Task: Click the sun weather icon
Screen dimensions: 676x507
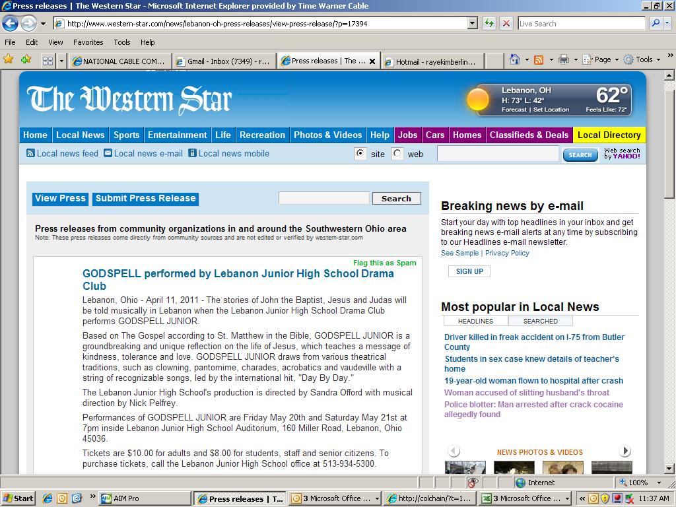Action: tap(478, 99)
